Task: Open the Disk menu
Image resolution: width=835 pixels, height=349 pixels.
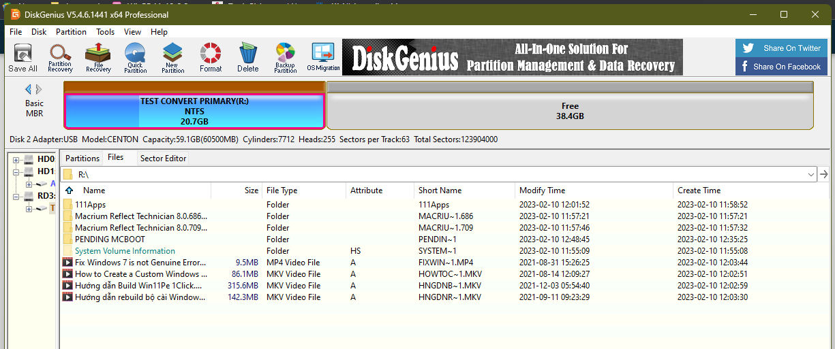Action: (x=39, y=32)
